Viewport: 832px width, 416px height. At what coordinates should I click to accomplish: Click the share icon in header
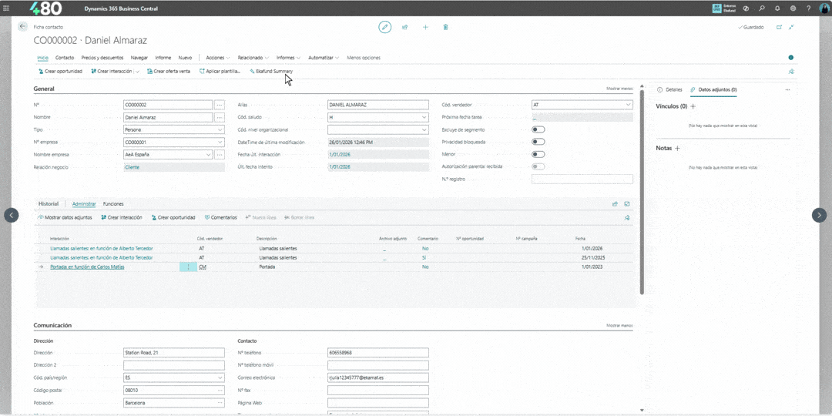pyautogui.click(x=405, y=27)
